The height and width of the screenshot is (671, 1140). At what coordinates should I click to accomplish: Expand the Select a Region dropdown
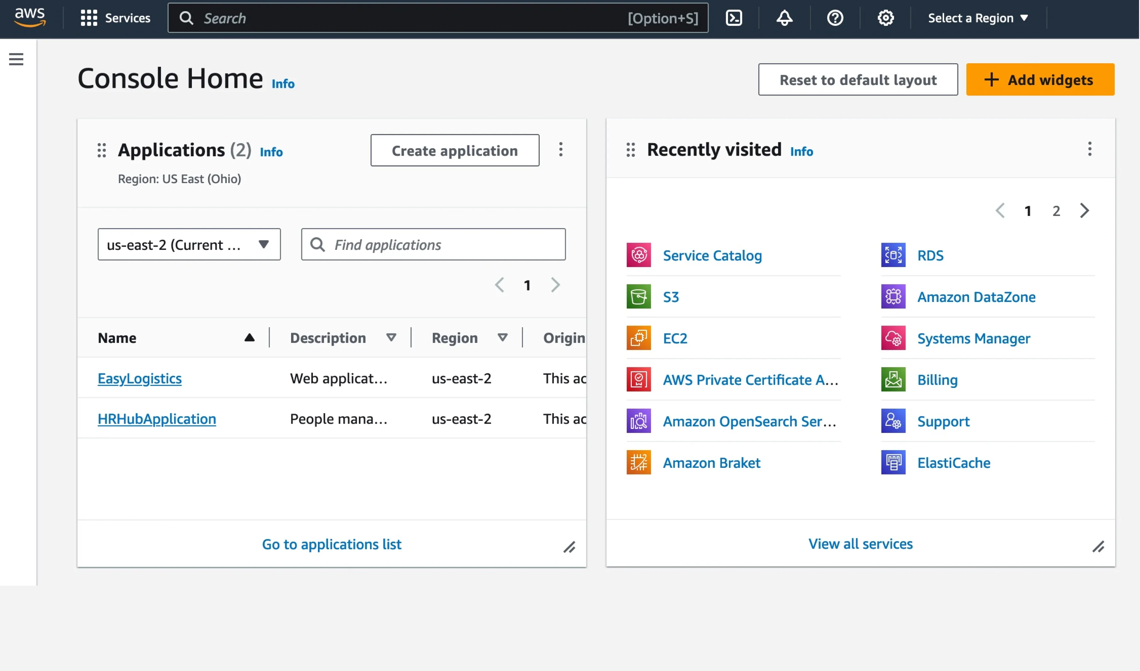click(978, 18)
